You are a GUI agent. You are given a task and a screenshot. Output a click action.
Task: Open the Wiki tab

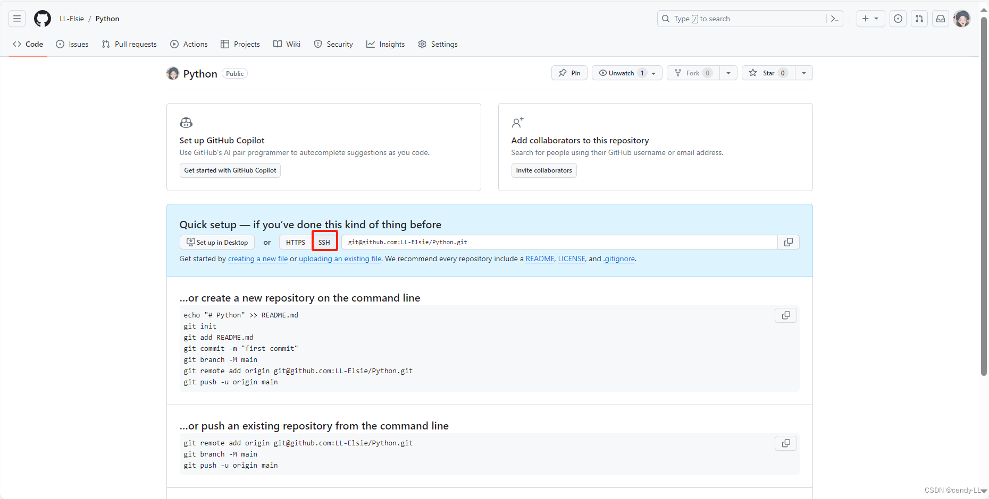287,44
